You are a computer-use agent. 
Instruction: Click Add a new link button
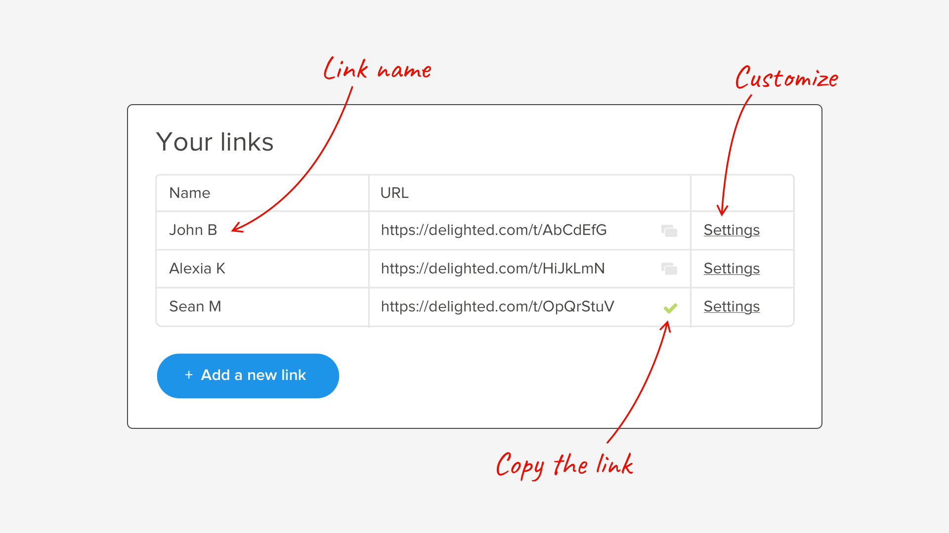pyautogui.click(x=248, y=374)
